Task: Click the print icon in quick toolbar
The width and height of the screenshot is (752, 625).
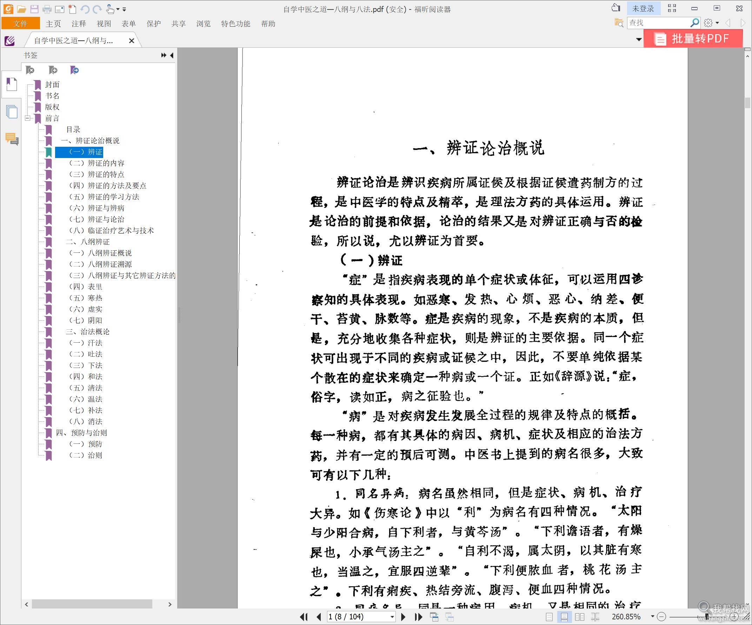Action: (47, 9)
